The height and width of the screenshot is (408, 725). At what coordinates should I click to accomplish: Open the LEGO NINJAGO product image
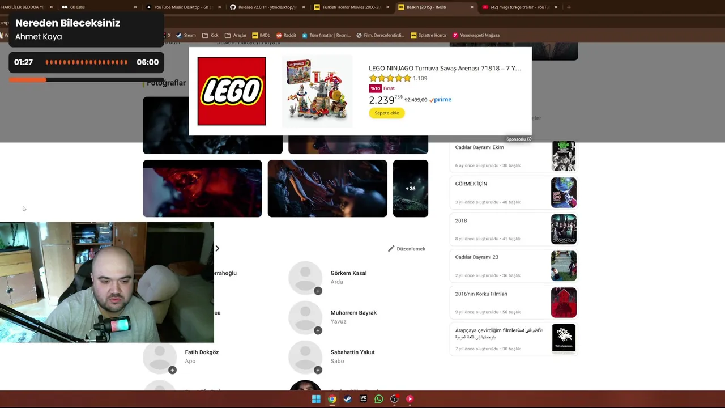(x=317, y=91)
